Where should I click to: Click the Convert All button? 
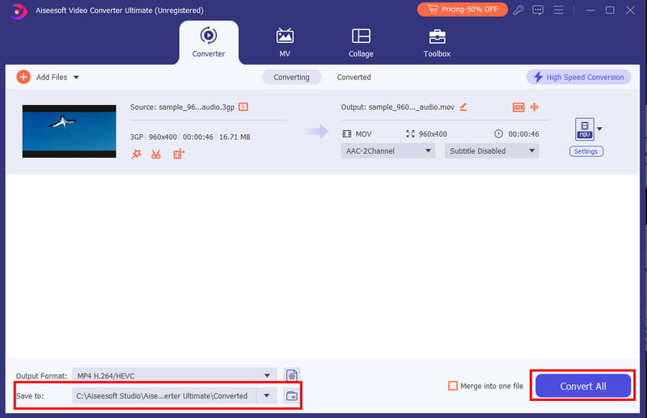[583, 386]
